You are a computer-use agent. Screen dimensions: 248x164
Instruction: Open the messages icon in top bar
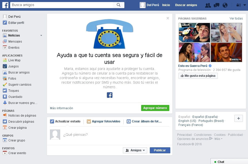coord(216,5)
